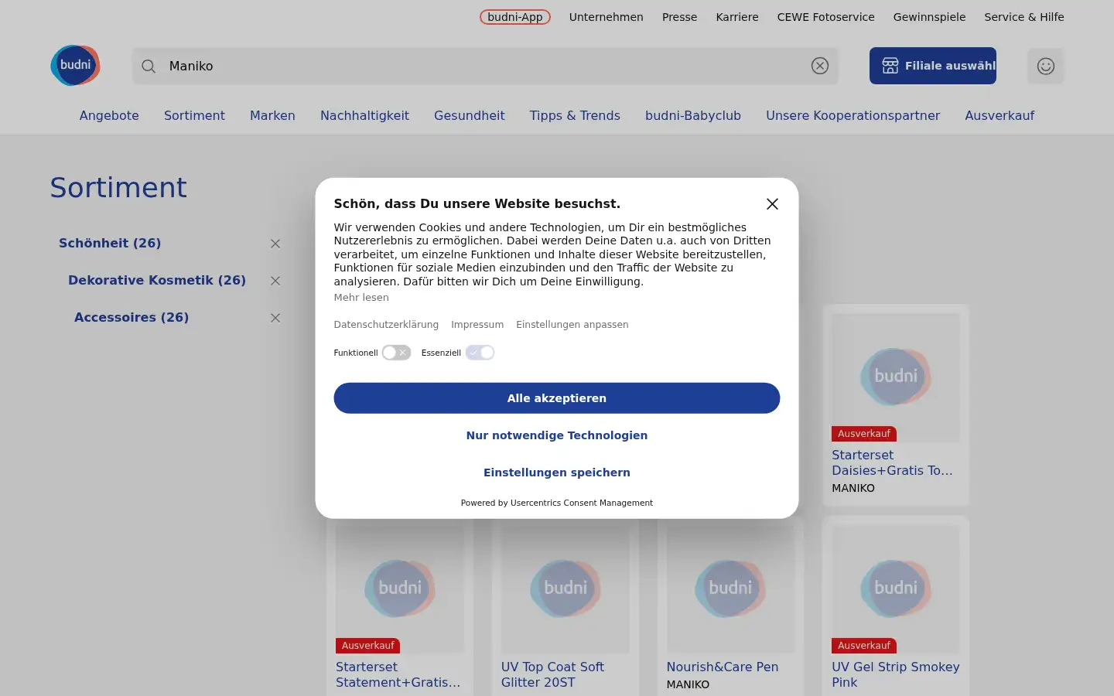
Task: Click UV Gel Strip Smokey Pink title
Action: [x=896, y=674]
